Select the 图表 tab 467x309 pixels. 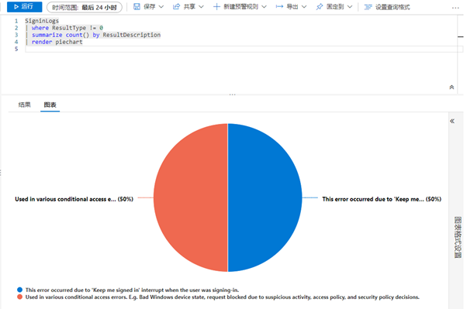50,105
